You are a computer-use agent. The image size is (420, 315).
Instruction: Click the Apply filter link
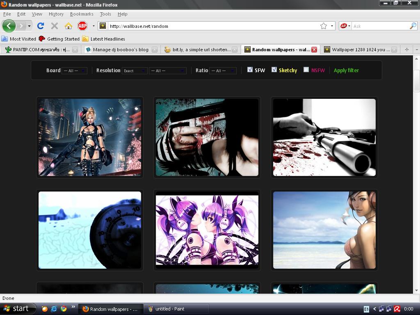click(x=346, y=70)
